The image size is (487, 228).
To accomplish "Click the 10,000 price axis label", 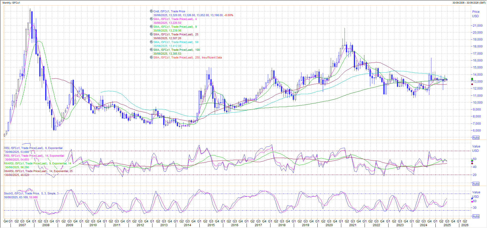I will click(478, 102).
